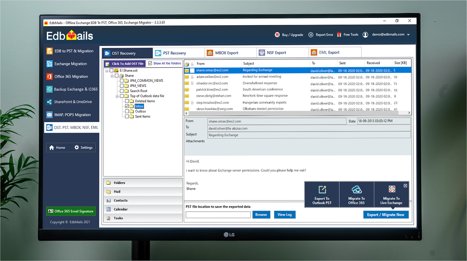The image size is (467, 261).
Task: Open the Office 365 Migration sidebar item
Action: (67, 76)
